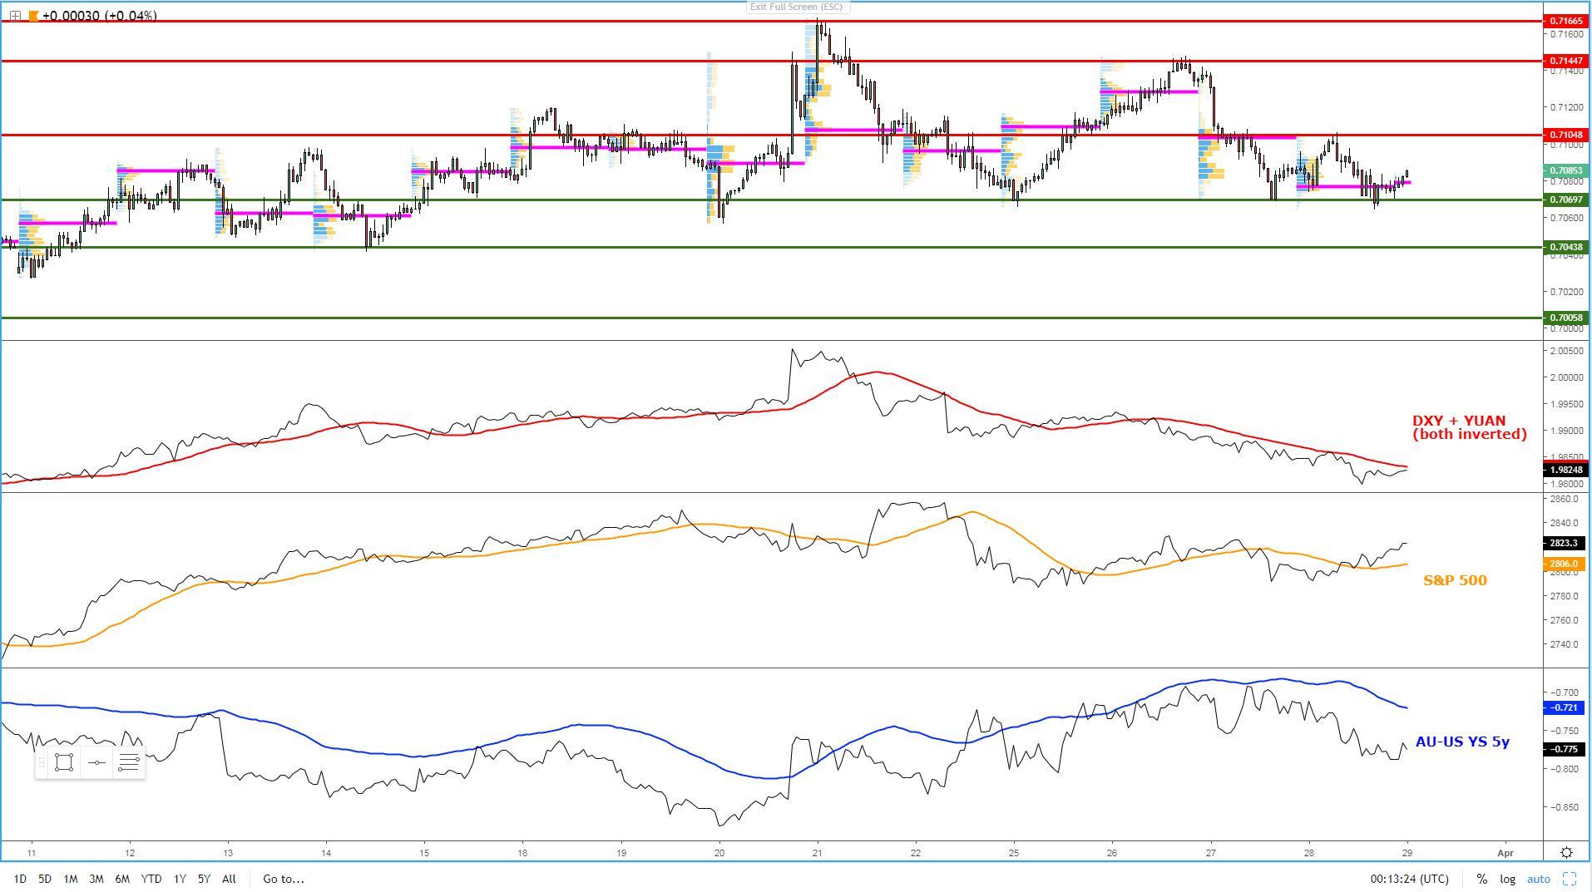Click the orange symbol flag icon
This screenshot has width=1592, height=892.
click(33, 16)
